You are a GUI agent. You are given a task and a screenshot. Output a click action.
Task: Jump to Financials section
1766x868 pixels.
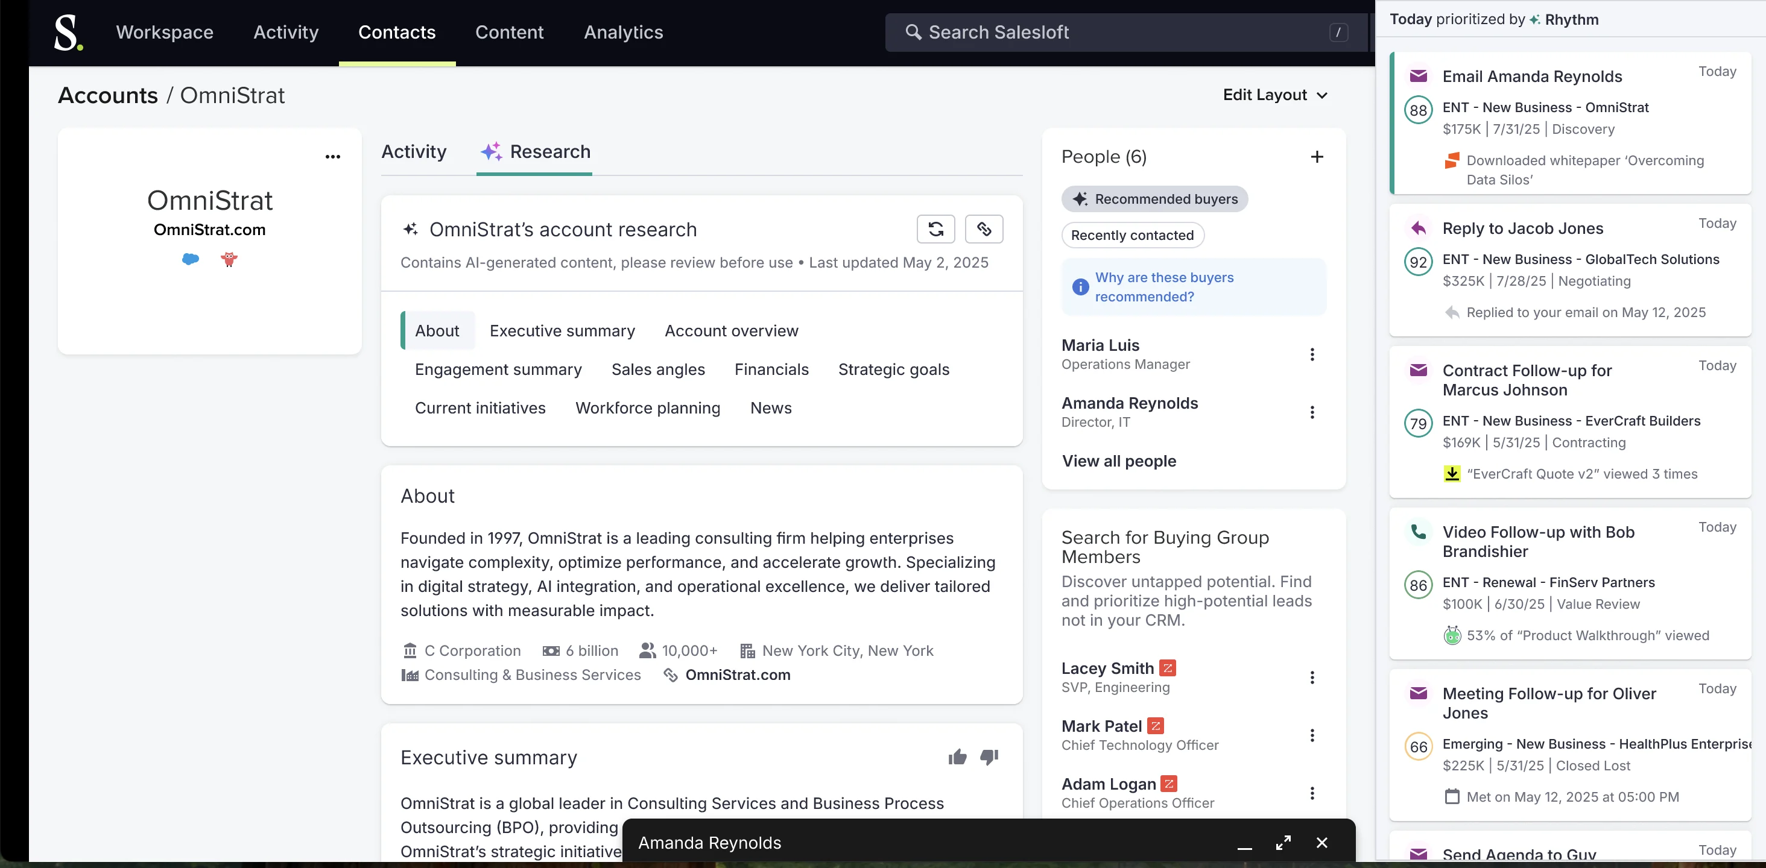771,370
